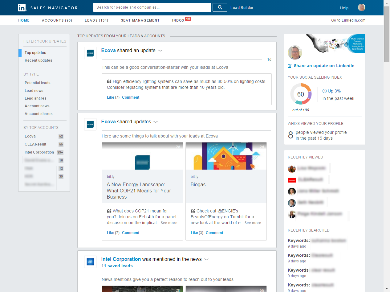Open 'A New Energy Landscape' article title
The image size is (390, 292).
point(139,191)
